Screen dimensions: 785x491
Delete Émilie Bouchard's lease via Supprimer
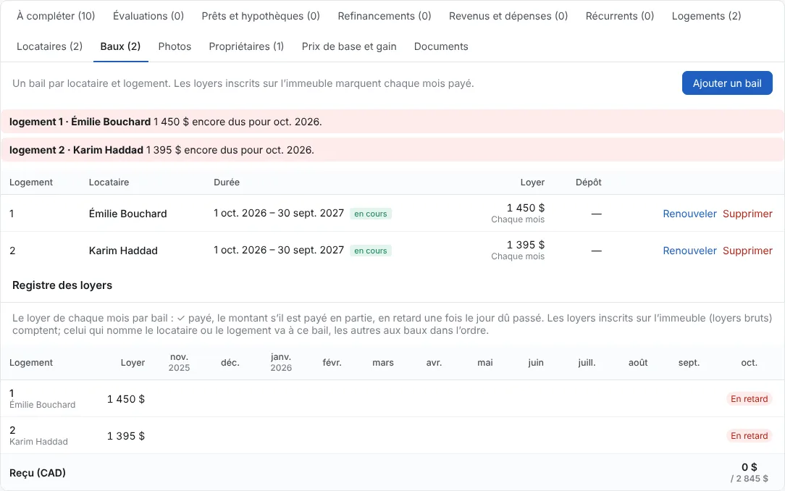(x=747, y=214)
